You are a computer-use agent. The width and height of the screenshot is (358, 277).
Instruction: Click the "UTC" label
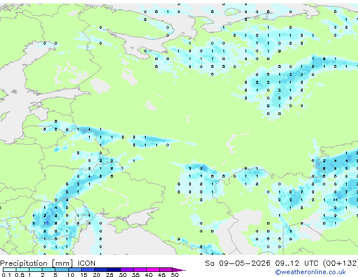(x=311, y=263)
